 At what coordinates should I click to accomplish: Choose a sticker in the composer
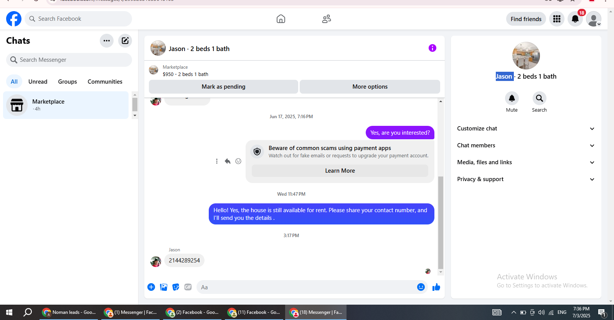(x=176, y=287)
